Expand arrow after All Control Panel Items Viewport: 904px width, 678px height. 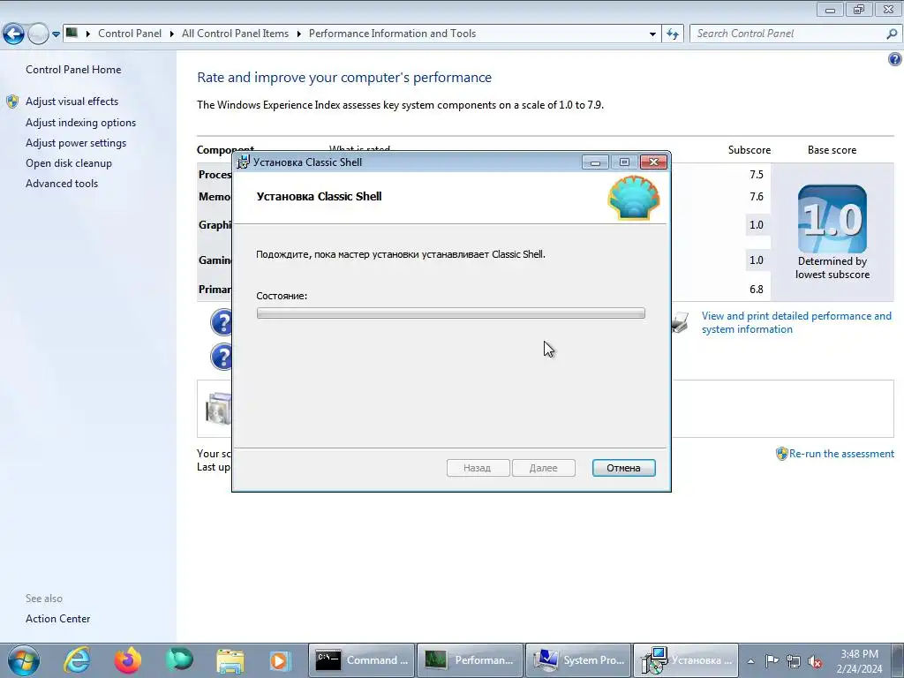coord(298,34)
